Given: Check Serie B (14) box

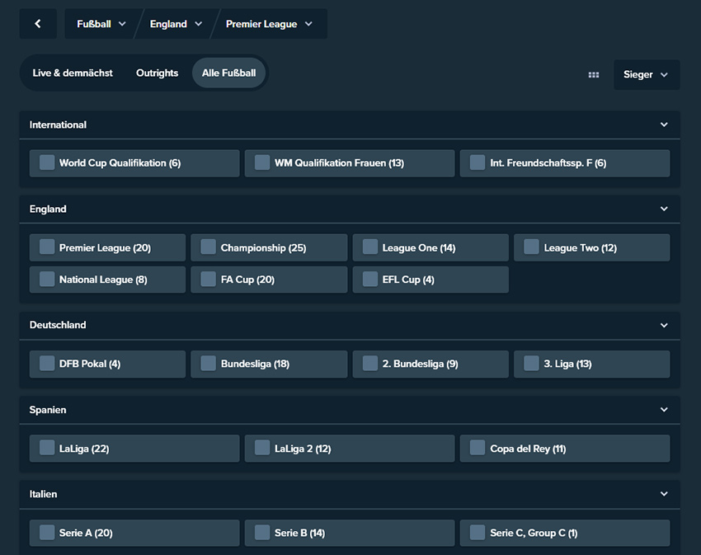Looking at the screenshot, I should pyautogui.click(x=262, y=532).
